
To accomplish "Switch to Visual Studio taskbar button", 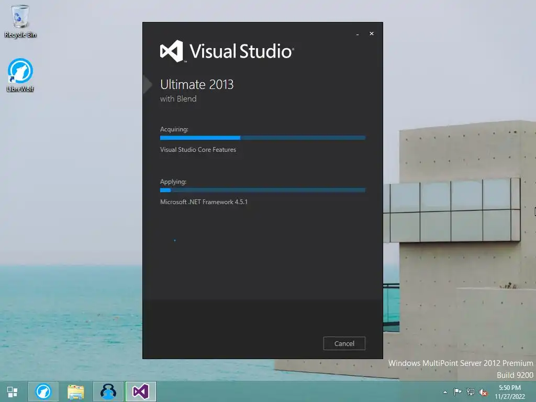I will 141,392.
